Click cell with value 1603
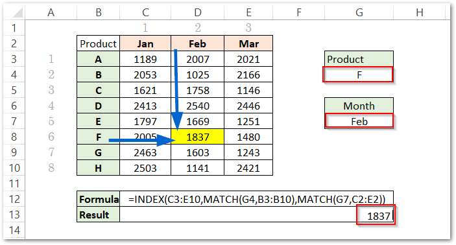Screen dimensions: 456x245 tap(198, 152)
